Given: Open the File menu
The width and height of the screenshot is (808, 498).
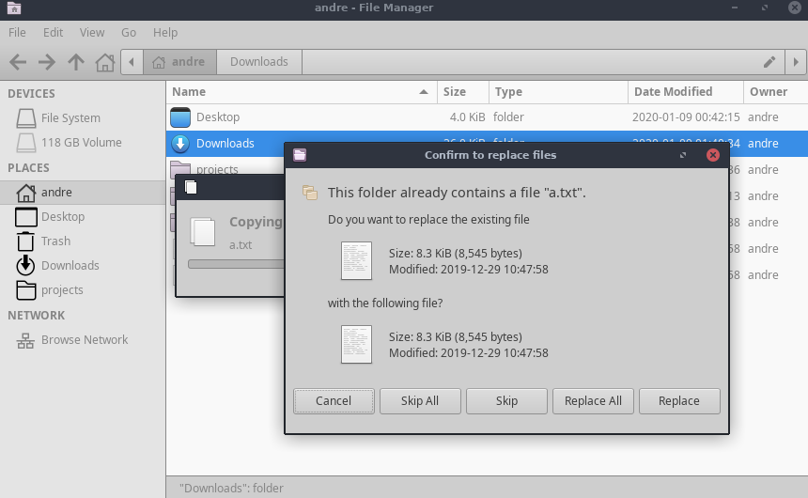Looking at the screenshot, I should (x=17, y=32).
